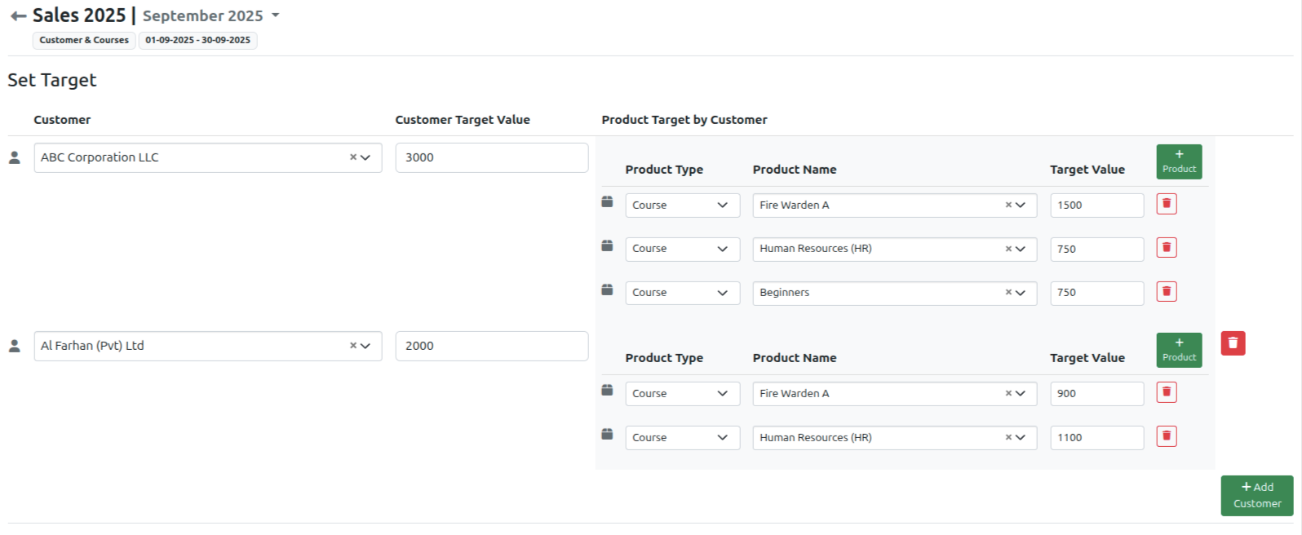Click the Human Resources target value 750 for ABC

click(x=1097, y=249)
